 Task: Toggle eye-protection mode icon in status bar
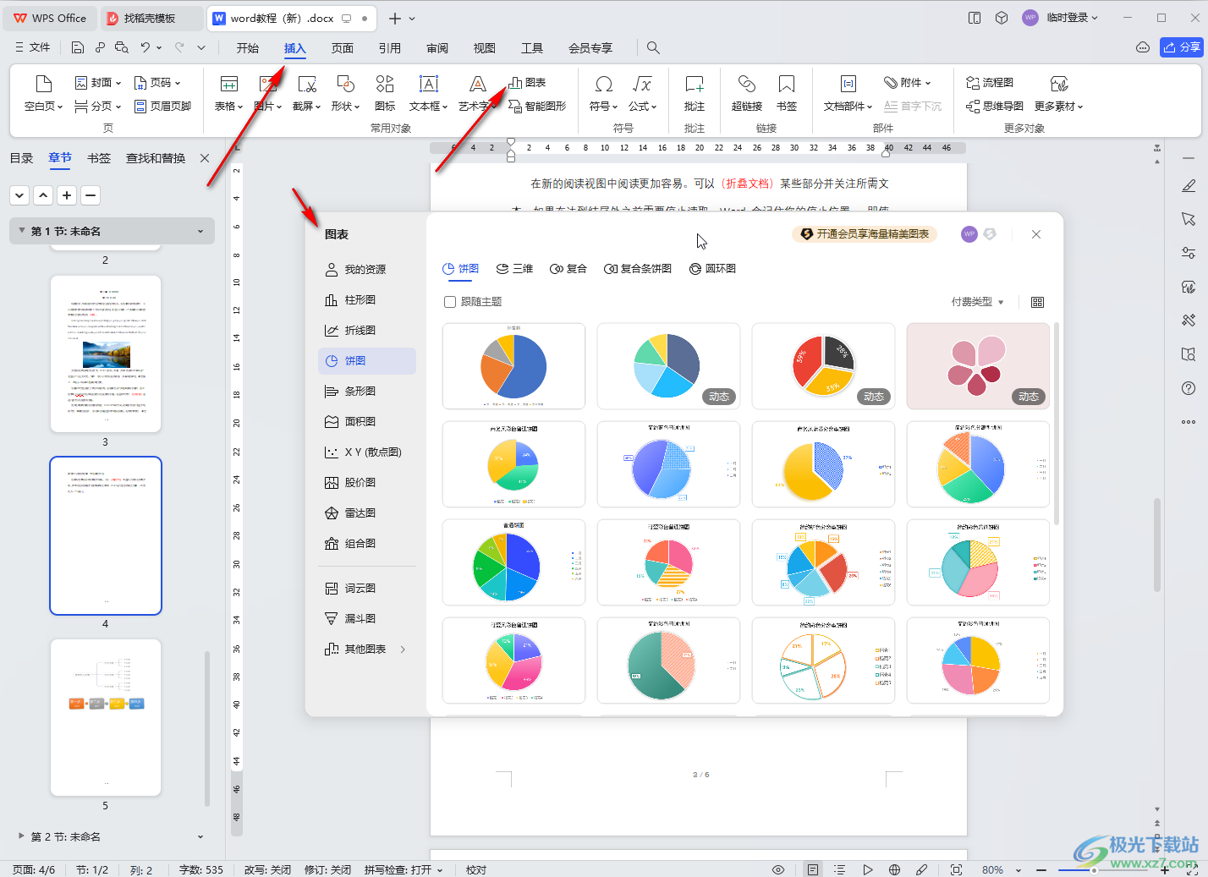(778, 869)
